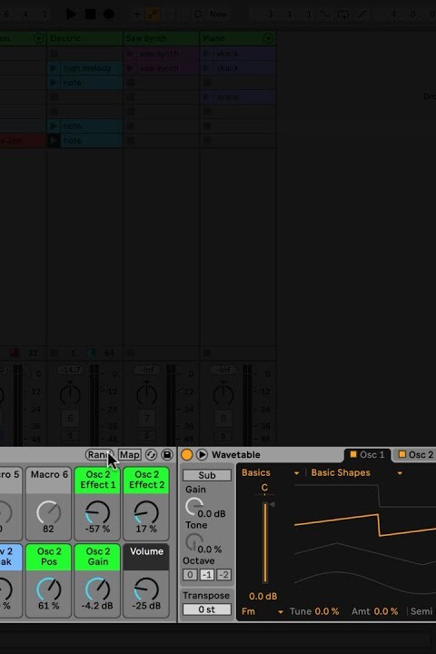Switch to the Osc 1 tab
This screenshot has height=654, width=436.
point(367,455)
